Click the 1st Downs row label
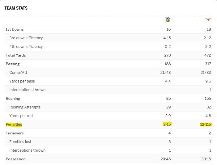 [x=15, y=29]
